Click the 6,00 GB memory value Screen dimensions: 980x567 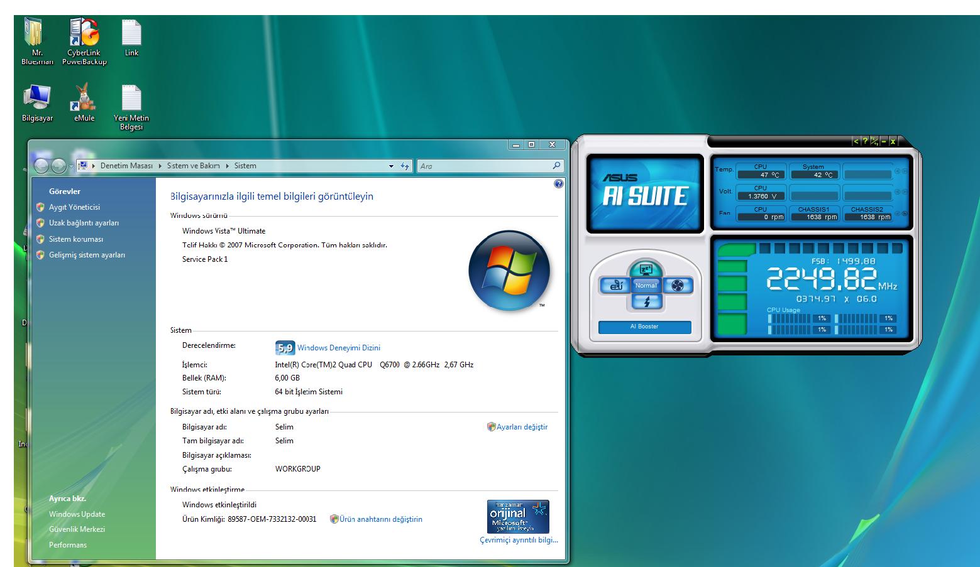pos(287,378)
